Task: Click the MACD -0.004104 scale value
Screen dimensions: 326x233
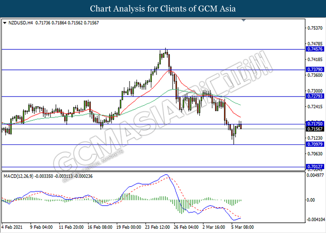Action: pos(315,219)
